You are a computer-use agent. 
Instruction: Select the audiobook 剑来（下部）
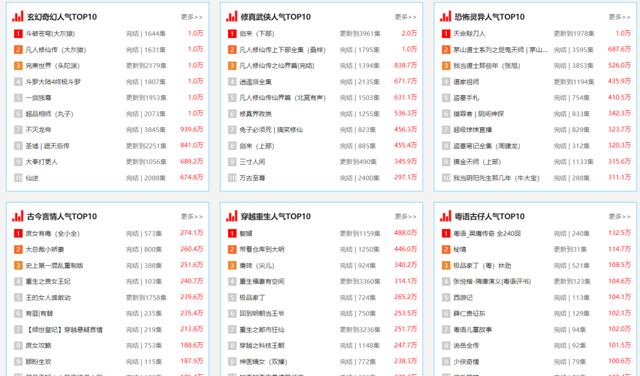tap(258, 34)
